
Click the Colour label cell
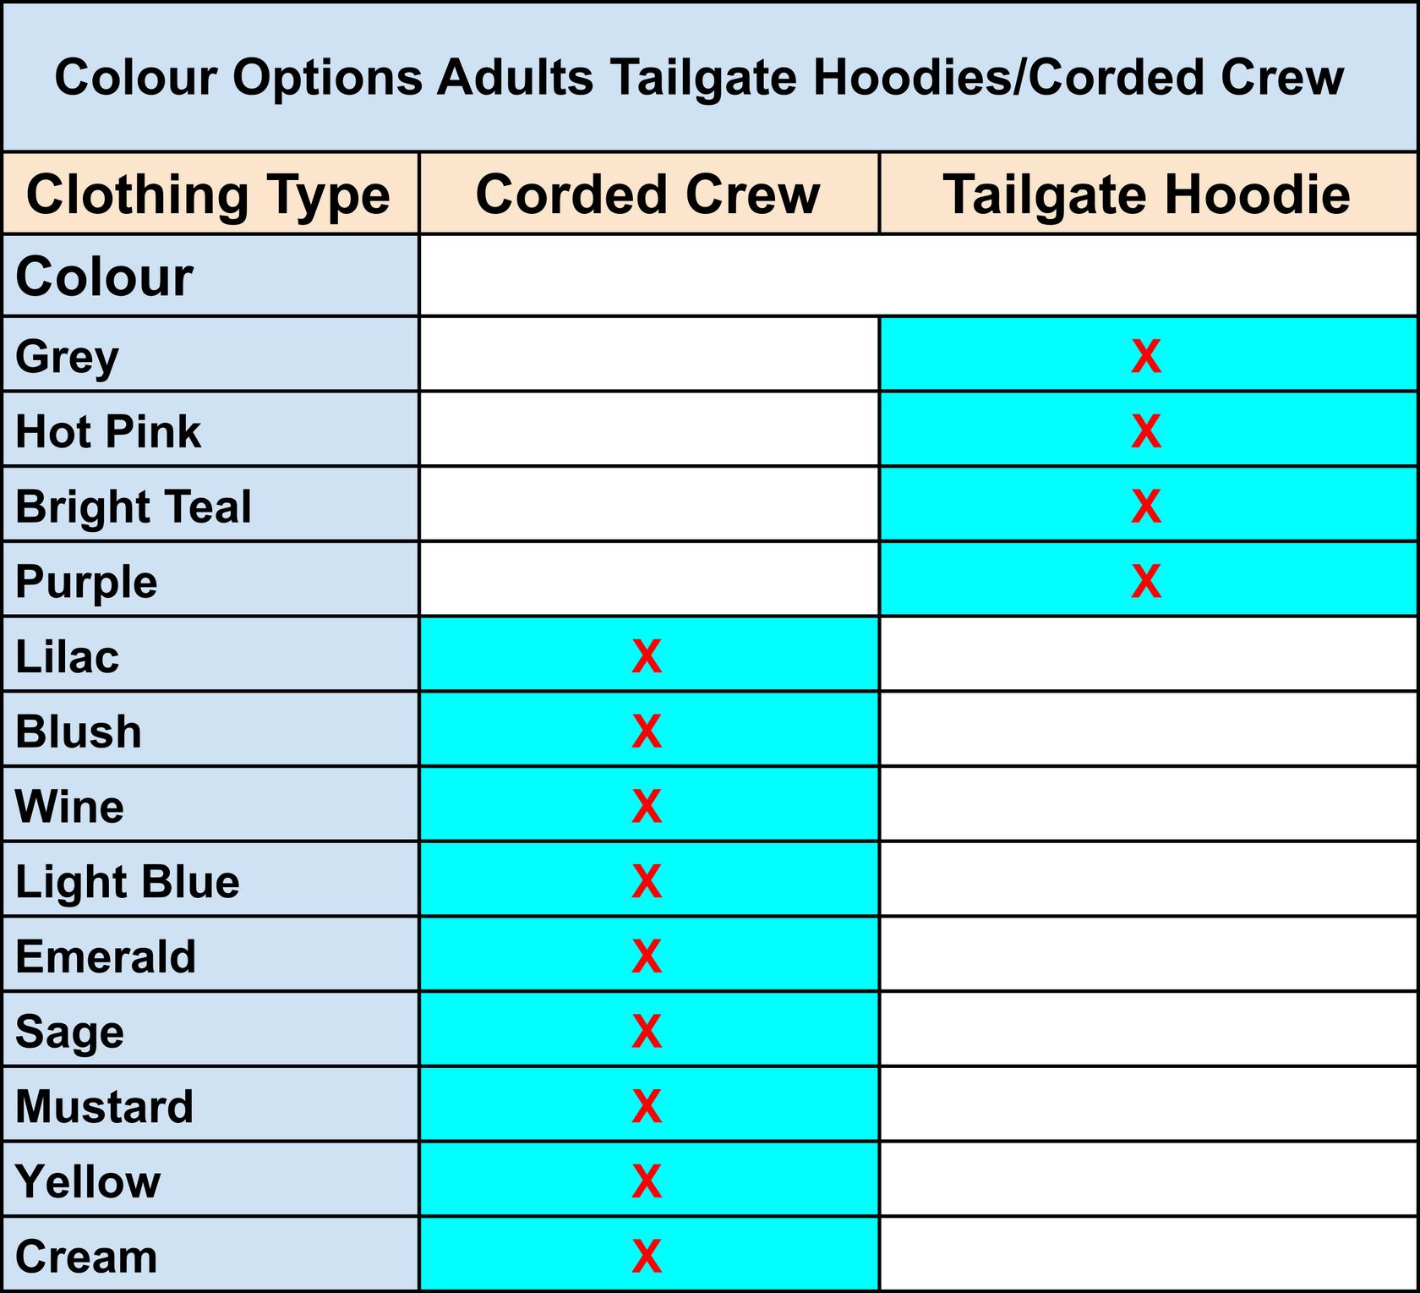tap(210, 276)
